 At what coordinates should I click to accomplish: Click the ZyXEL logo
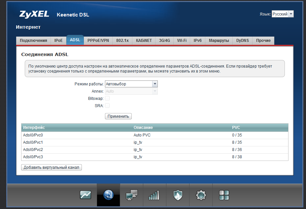pyautogui.click(x=34, y=14)
